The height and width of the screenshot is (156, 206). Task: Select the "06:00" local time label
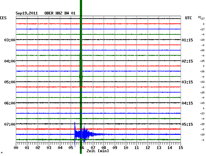[10, 103]
